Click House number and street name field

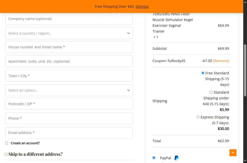point(69,47)
